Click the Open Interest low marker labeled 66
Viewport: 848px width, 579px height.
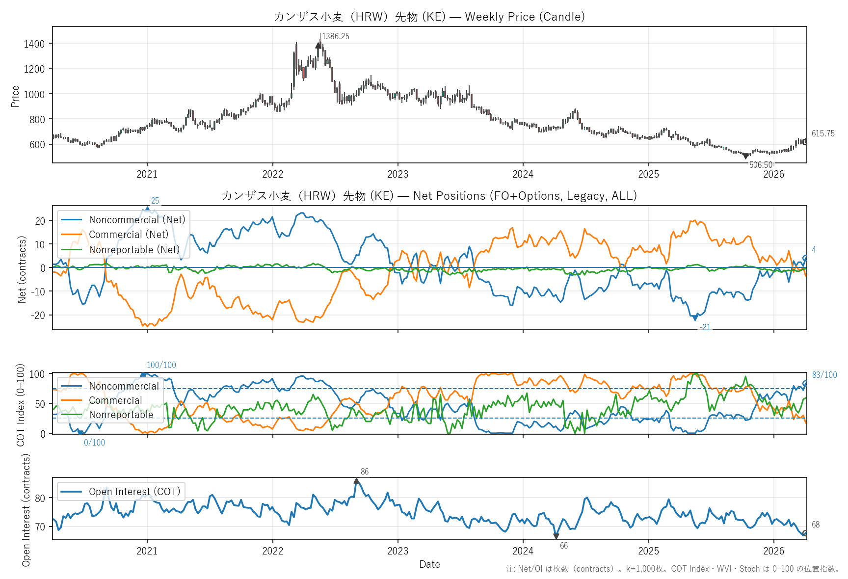pyautogui.click(x=556, y=536)
